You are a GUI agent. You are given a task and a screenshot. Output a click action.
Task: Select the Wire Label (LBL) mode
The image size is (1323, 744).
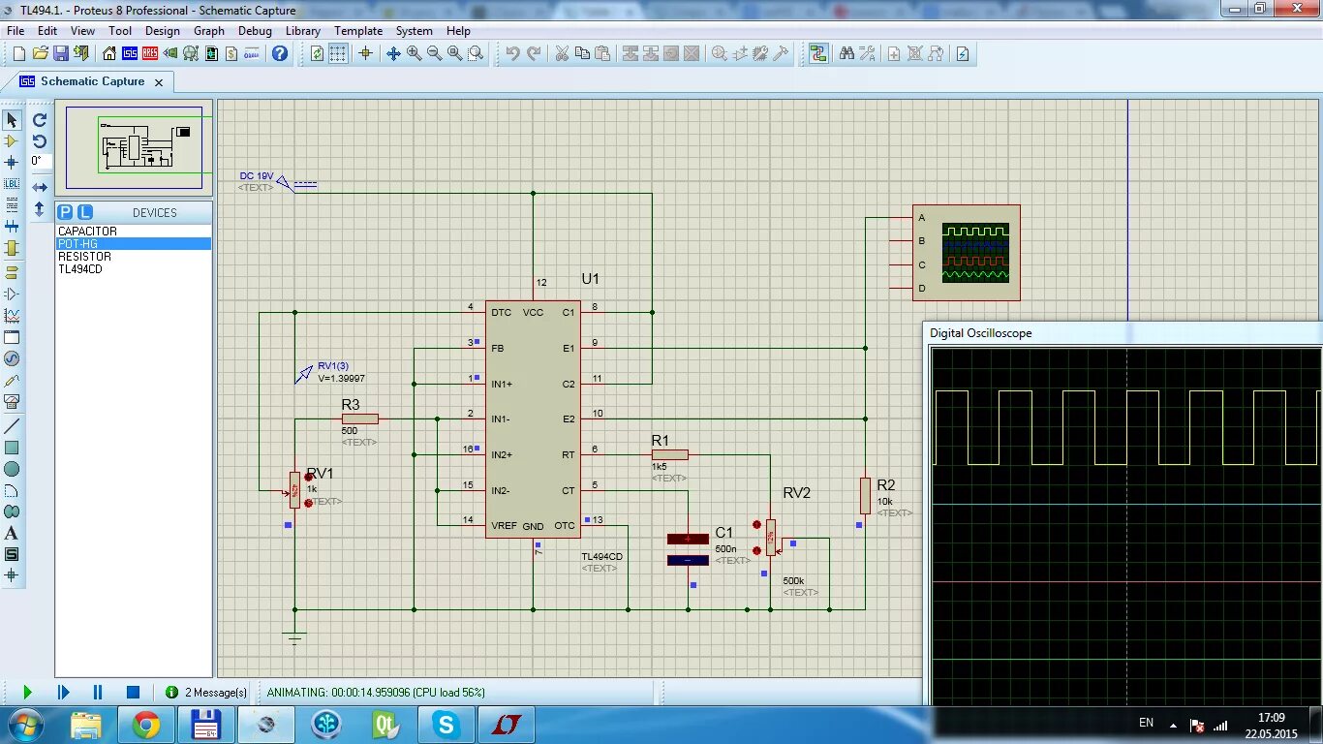[12, 184]
